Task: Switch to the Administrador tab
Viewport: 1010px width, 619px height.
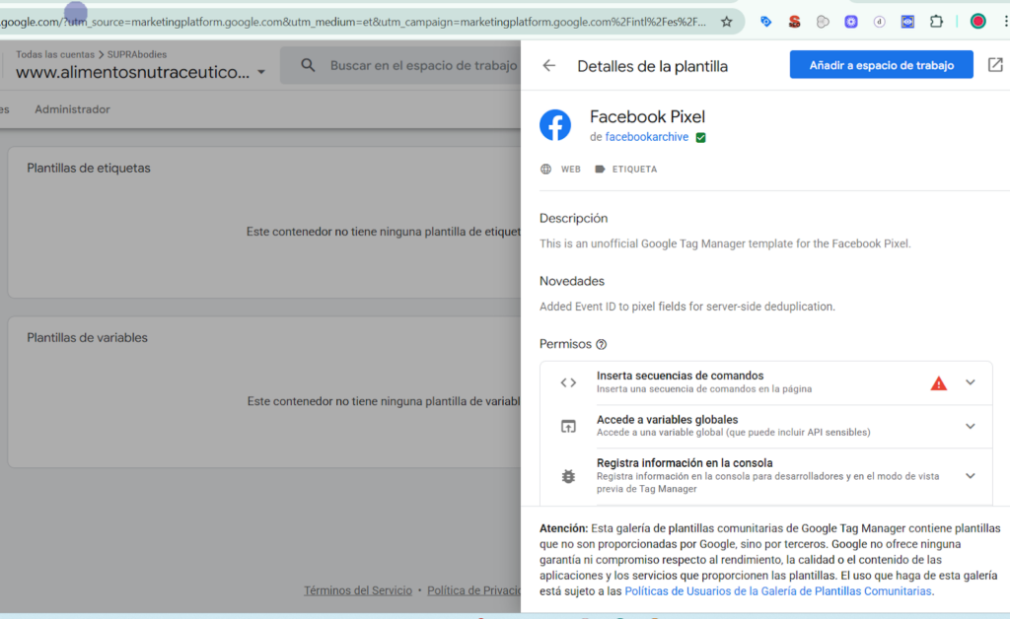Action: [x=72, y=109]
